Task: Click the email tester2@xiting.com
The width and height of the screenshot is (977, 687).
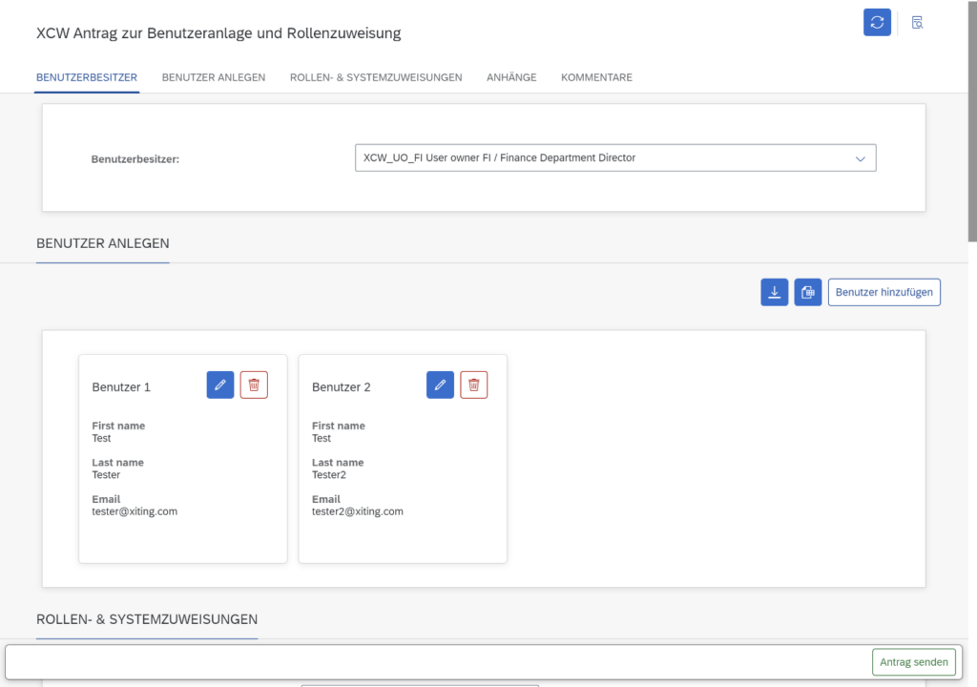Action: (358, 511)
